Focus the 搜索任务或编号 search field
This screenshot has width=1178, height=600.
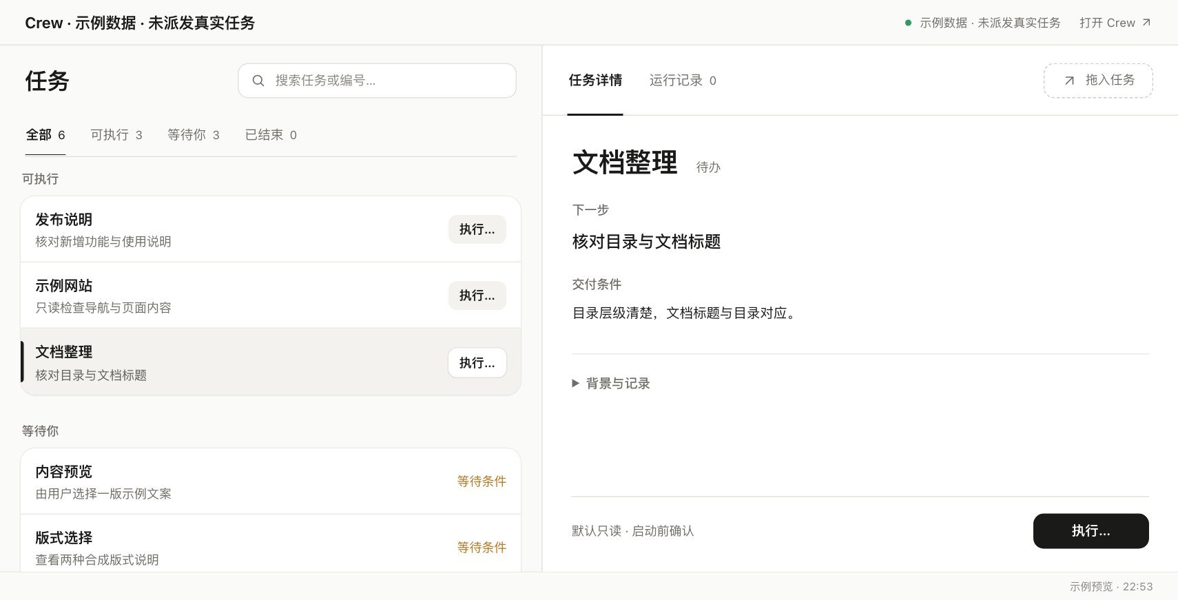pos(377,81)
